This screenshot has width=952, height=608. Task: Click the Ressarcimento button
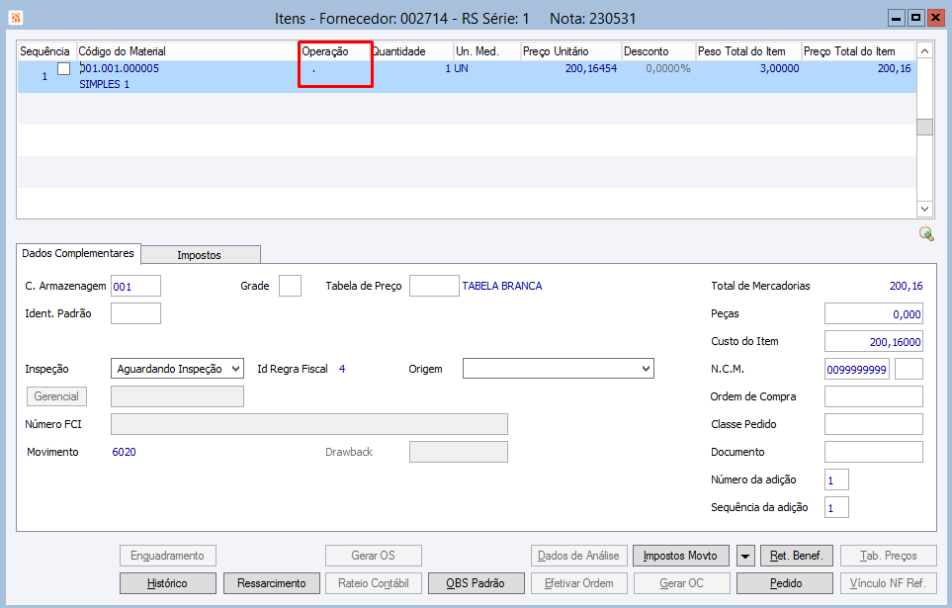(x=272, y=583)
